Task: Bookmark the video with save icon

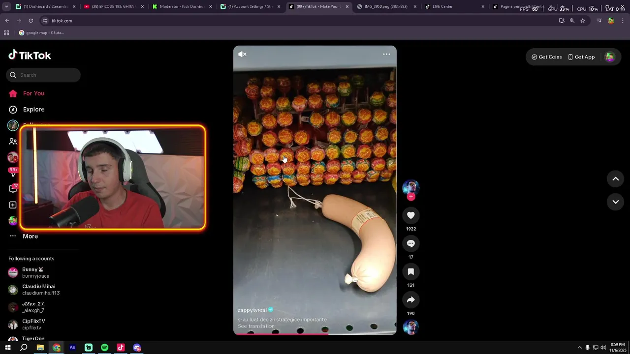Action: [411, 271]
